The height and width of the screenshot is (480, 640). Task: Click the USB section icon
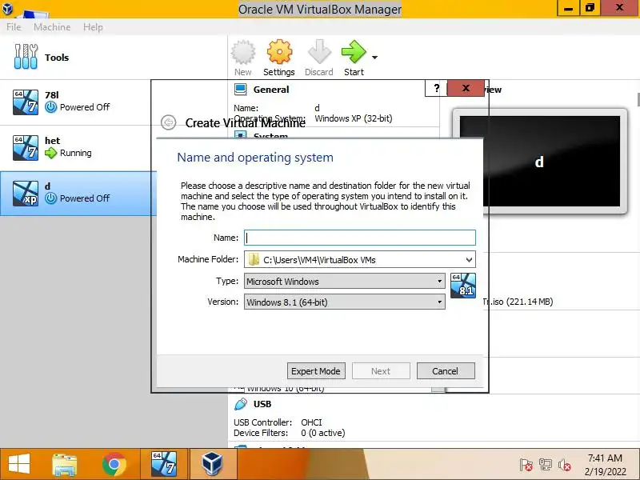(241, 404)
